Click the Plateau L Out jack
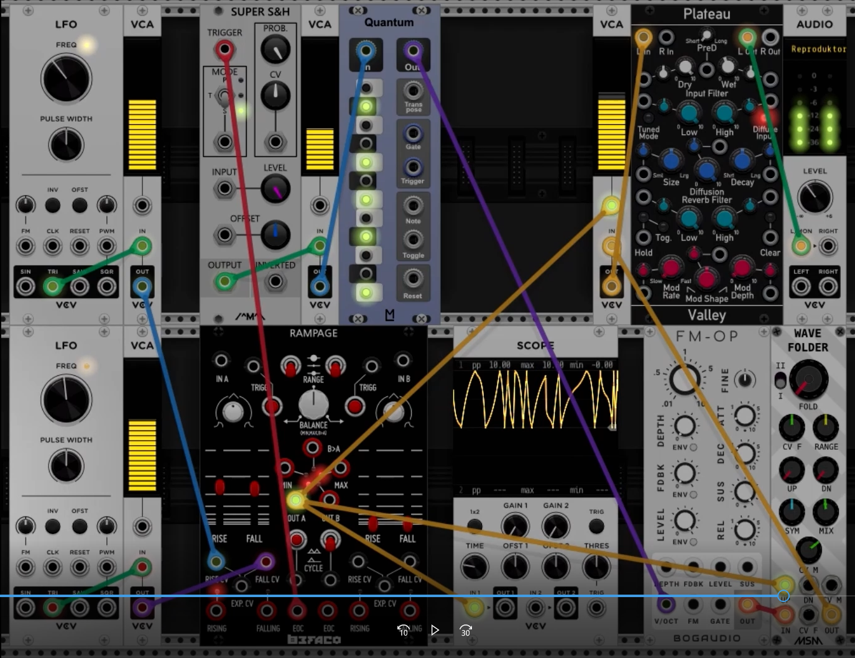The image size is (855, 658). click(x=747, y=37)
